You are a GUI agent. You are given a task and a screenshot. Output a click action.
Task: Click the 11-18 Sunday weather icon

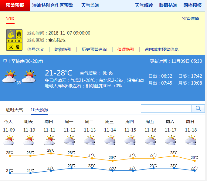(x=191, y=140)
